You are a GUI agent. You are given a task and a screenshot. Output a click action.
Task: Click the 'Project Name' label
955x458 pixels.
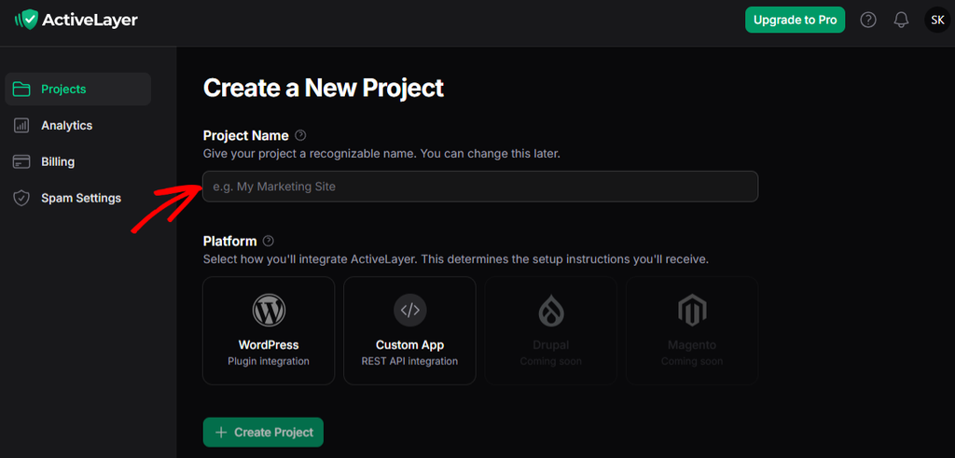(246, 135)
